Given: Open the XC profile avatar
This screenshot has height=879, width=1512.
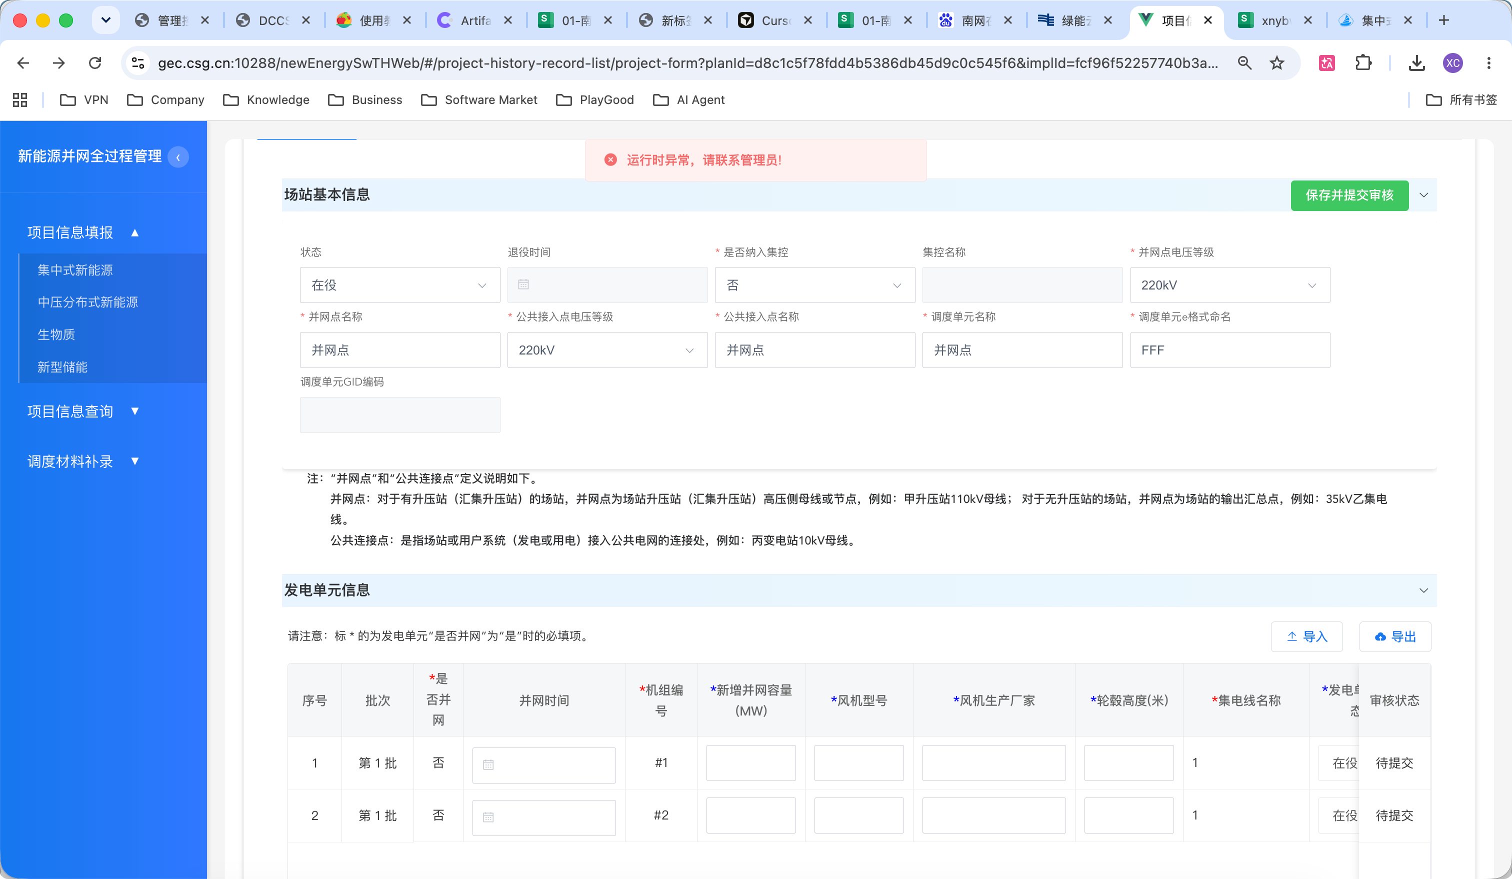Looking at the screenshot, I should (1452, 63).
